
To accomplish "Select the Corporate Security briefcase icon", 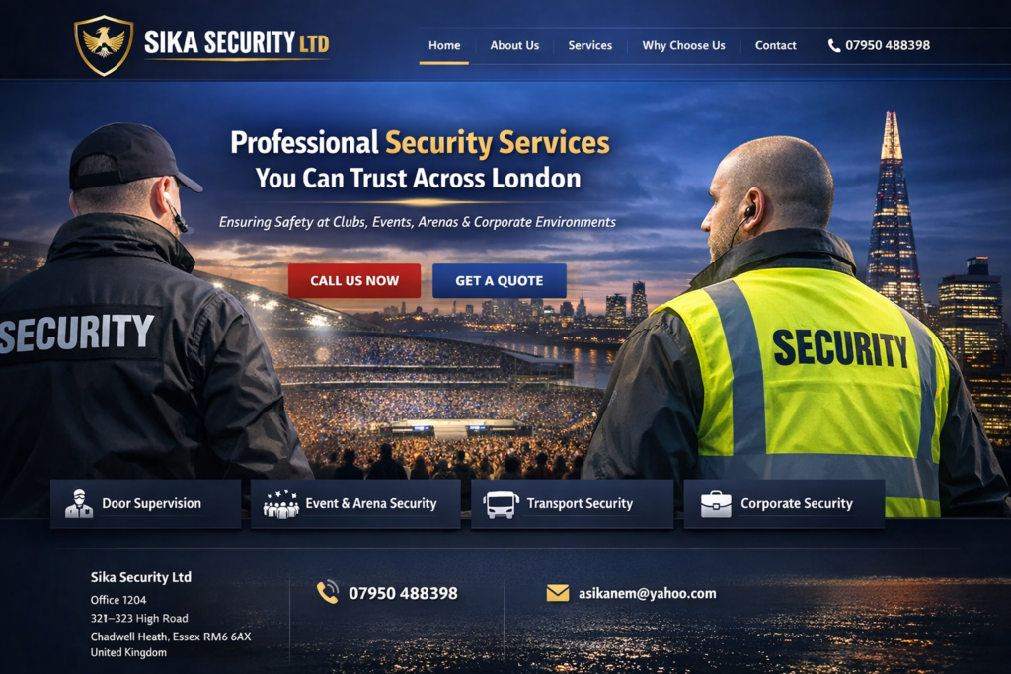I will (x=716, y=504).
